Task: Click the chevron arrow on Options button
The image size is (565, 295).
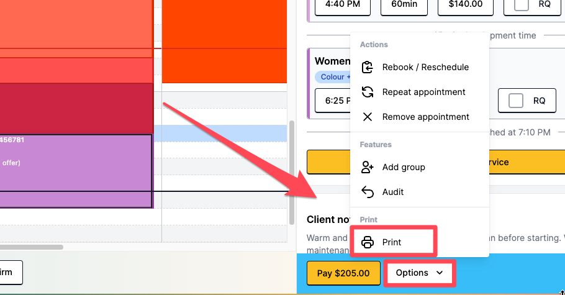Action: pyautogui.click(x=440, y=273)
